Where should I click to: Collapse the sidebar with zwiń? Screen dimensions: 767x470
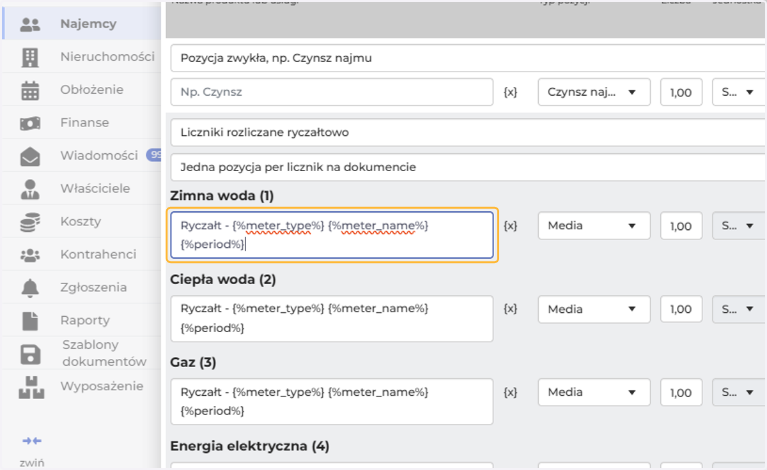[31, 463]
